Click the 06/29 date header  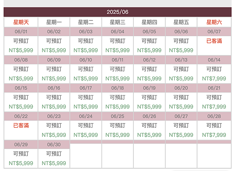(x=21, y=145)
